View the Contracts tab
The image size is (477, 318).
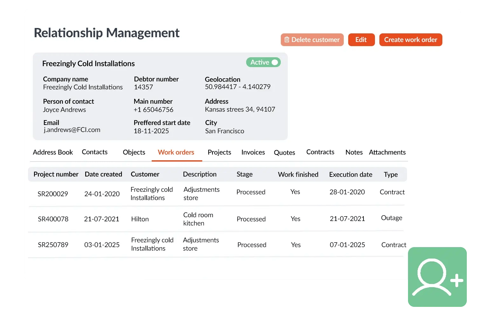[x=320, y=152]
